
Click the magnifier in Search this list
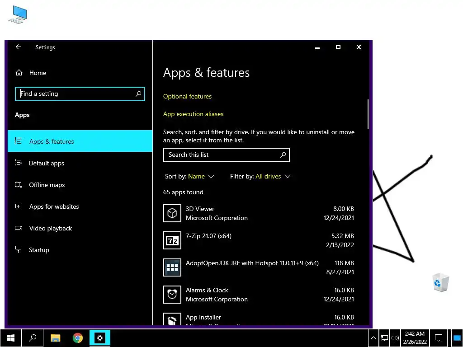[283, 155]
